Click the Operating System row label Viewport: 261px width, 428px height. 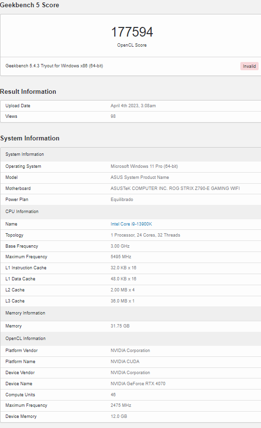click(x=23, y=166)
